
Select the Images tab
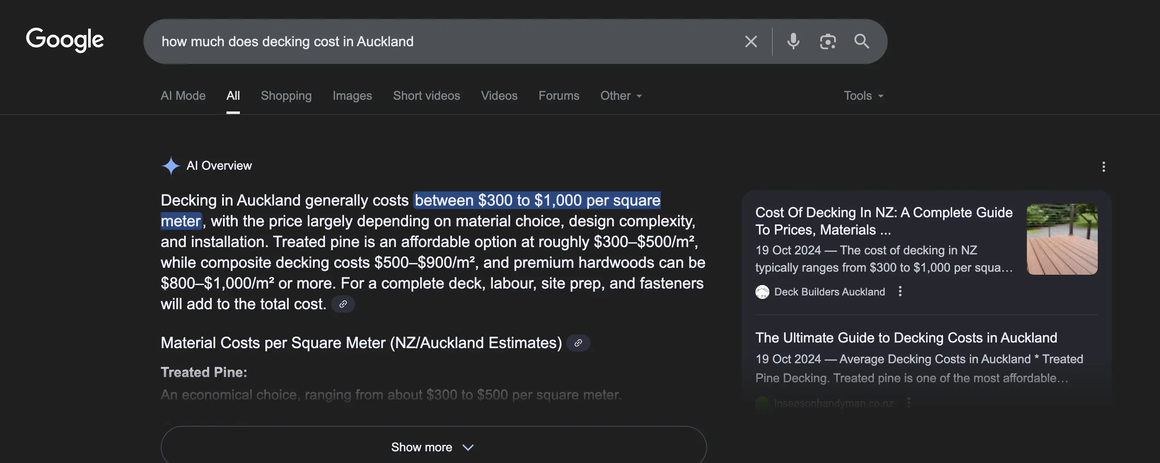click(x=352, y=95)
